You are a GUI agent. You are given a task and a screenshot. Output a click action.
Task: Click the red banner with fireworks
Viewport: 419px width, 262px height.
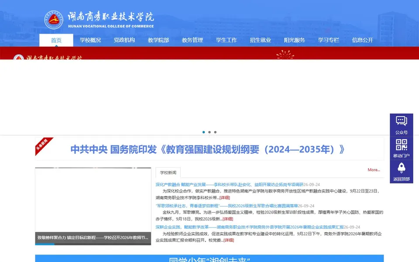pos(209,53)
